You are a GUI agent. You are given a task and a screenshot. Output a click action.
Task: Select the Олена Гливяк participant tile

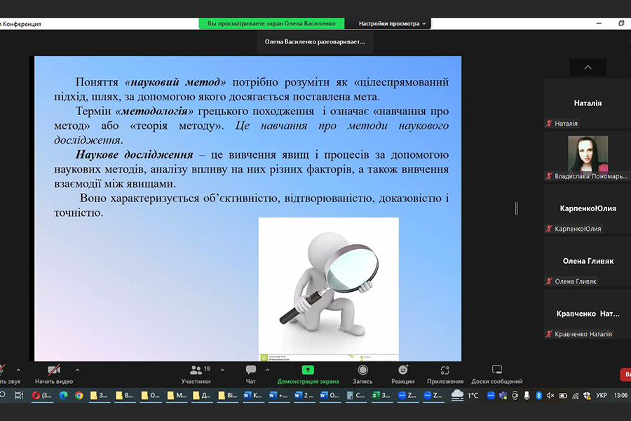(x=588, y=262)
